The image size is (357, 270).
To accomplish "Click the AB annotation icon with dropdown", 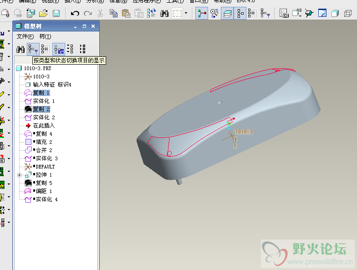I will pyautogui.click(x=297, y=14).
